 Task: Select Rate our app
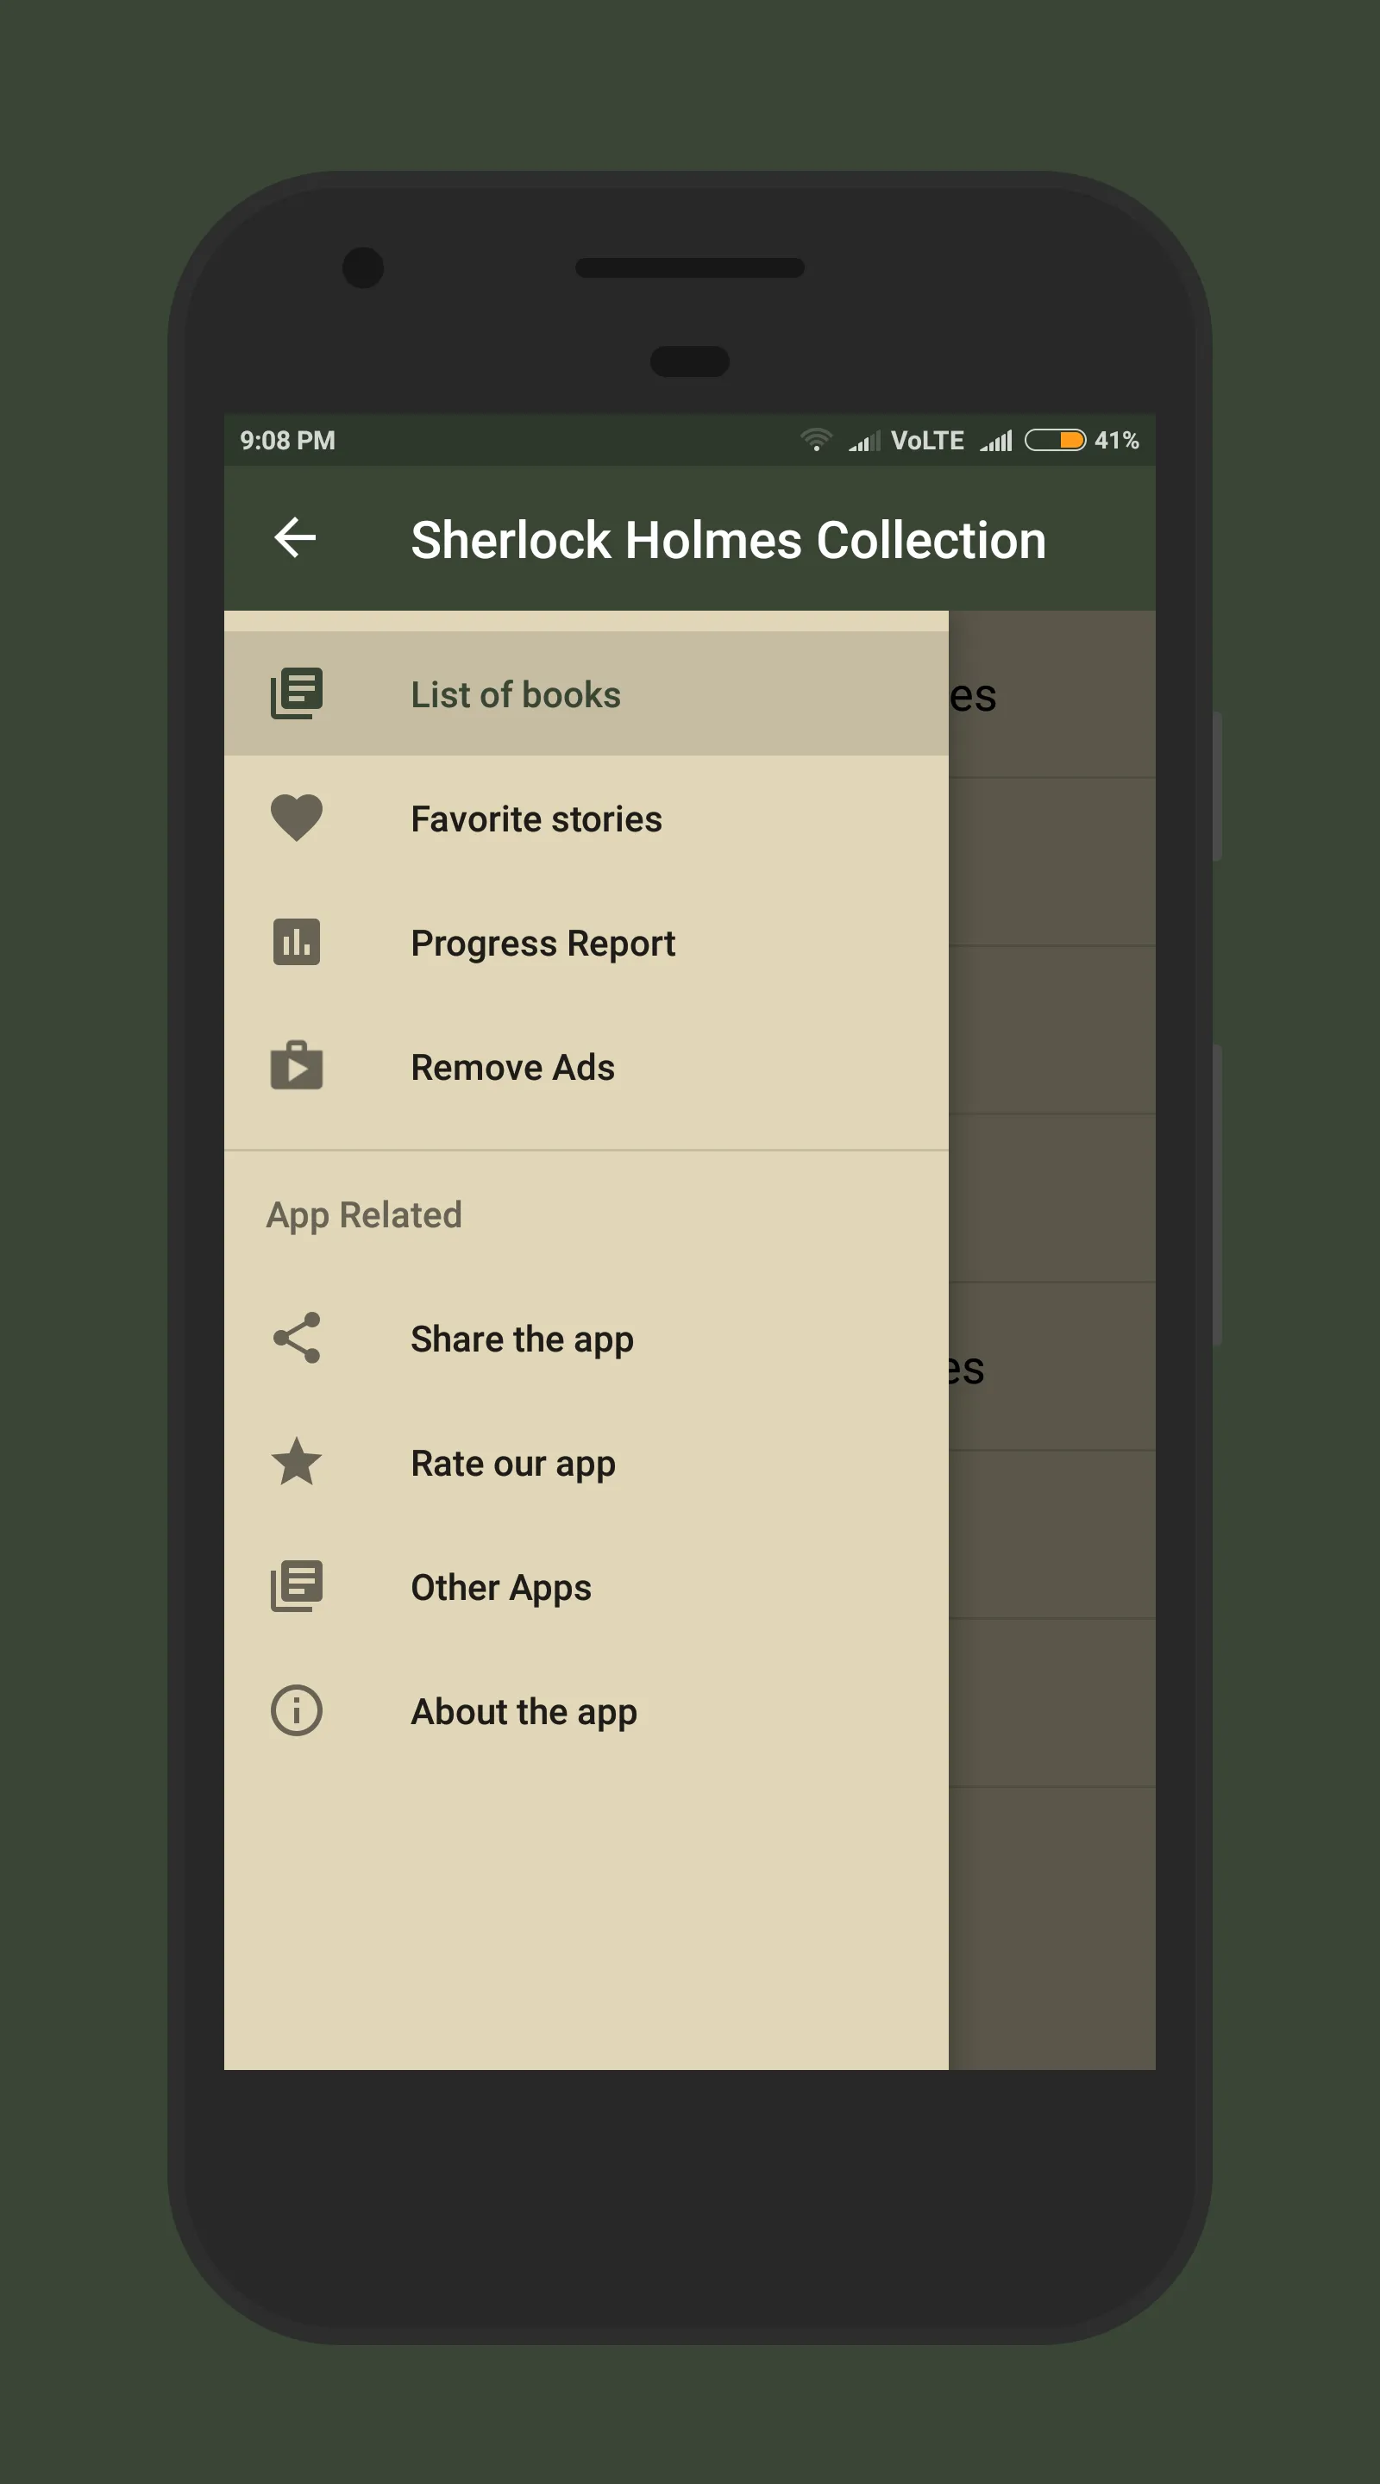[586, 1462]
